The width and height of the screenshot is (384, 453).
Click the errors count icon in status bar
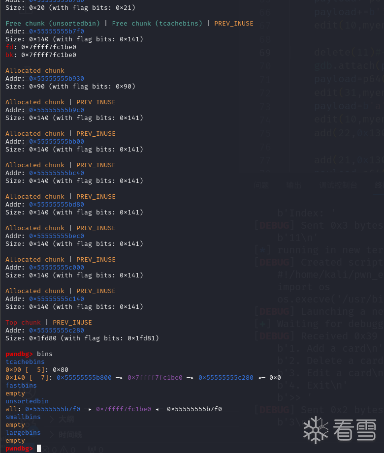pyautogui.click(x=45, y=448)
